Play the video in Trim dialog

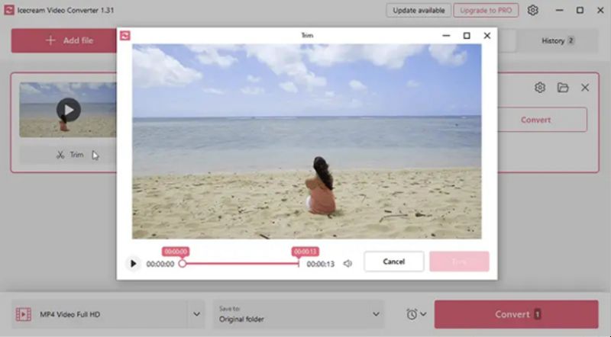pyautogui.click(x=133, y=264)
